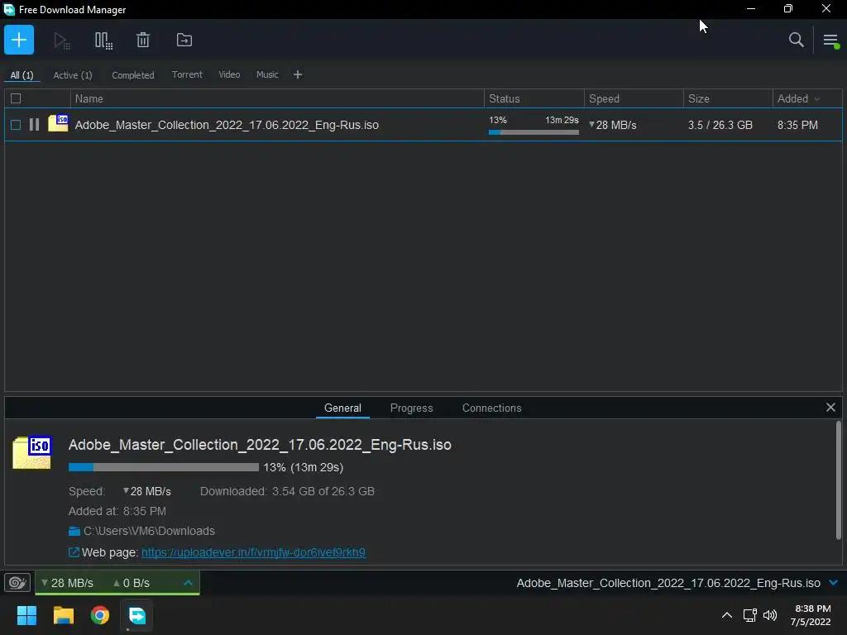Expand the speed panel up chevron

click(x=188, y=583)
